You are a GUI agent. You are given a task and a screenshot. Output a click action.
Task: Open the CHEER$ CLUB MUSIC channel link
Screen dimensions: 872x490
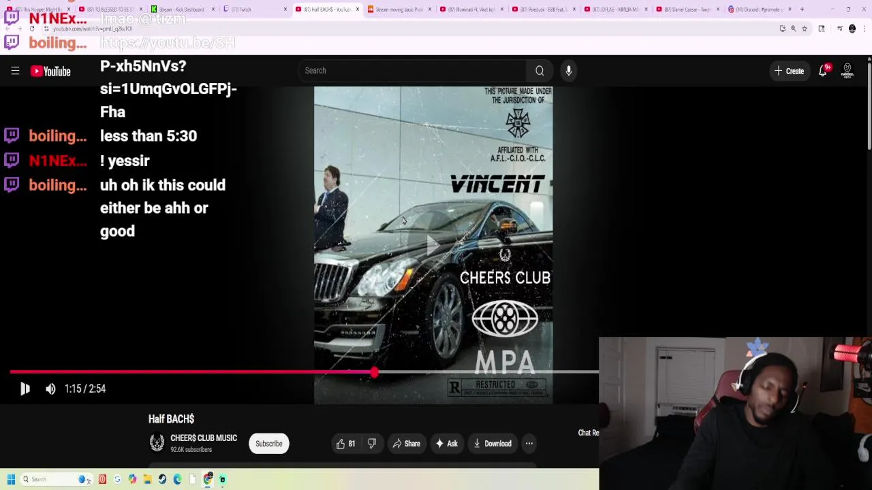coord(204,438)
